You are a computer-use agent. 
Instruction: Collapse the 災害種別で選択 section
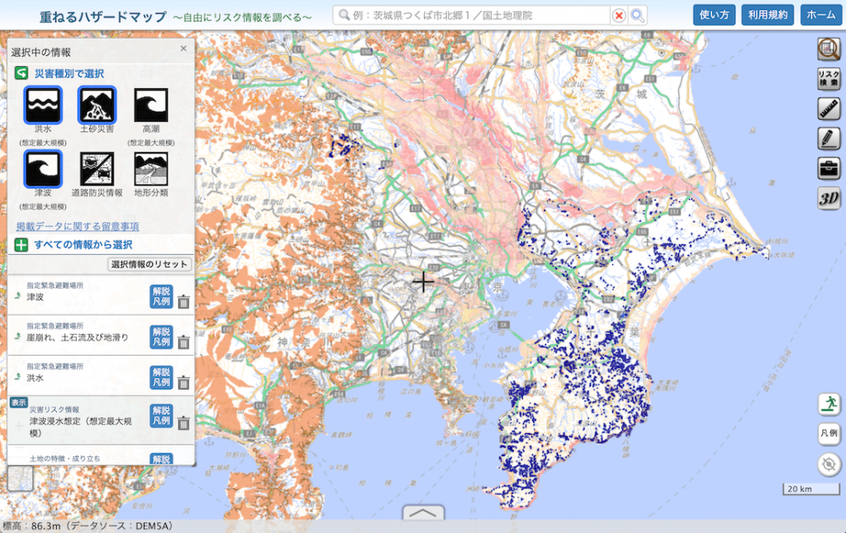click(x=21, y=73)
